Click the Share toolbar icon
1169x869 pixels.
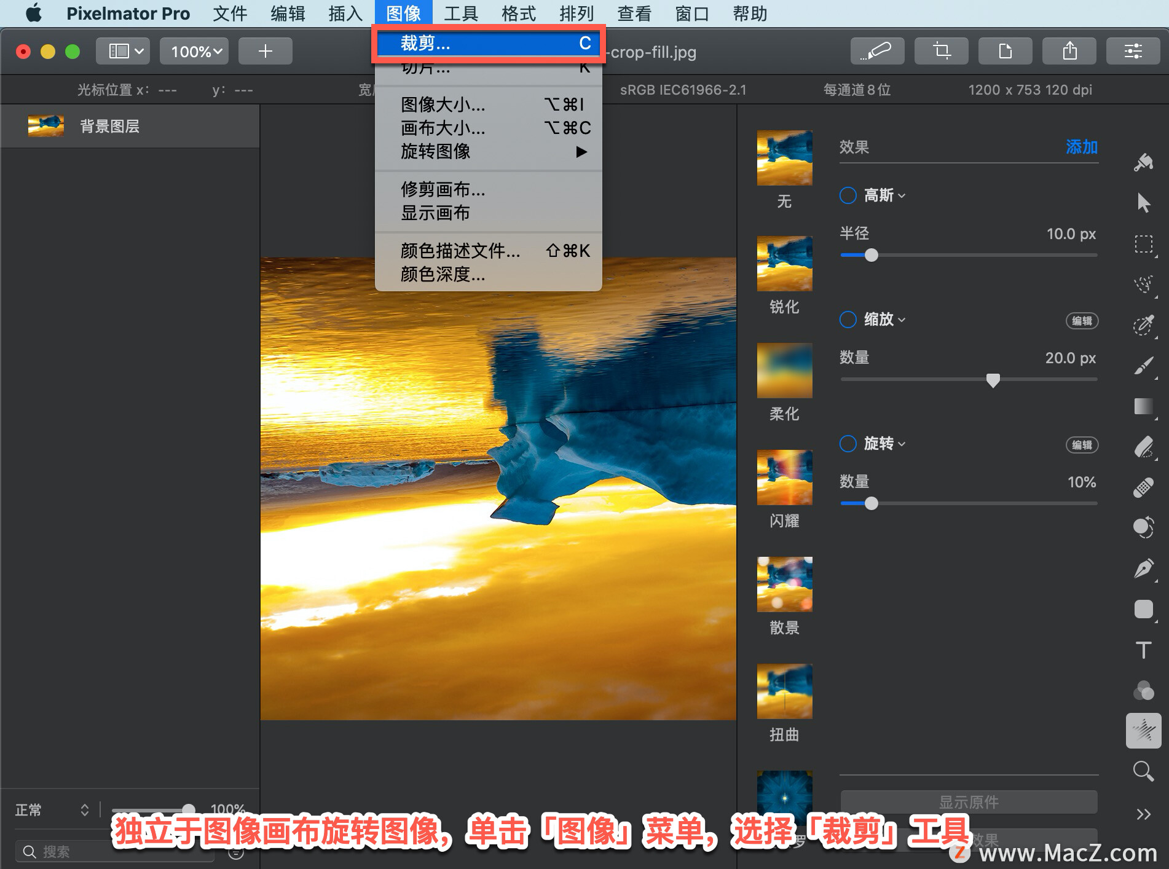pyautogui.click(x=1069, y=51)
